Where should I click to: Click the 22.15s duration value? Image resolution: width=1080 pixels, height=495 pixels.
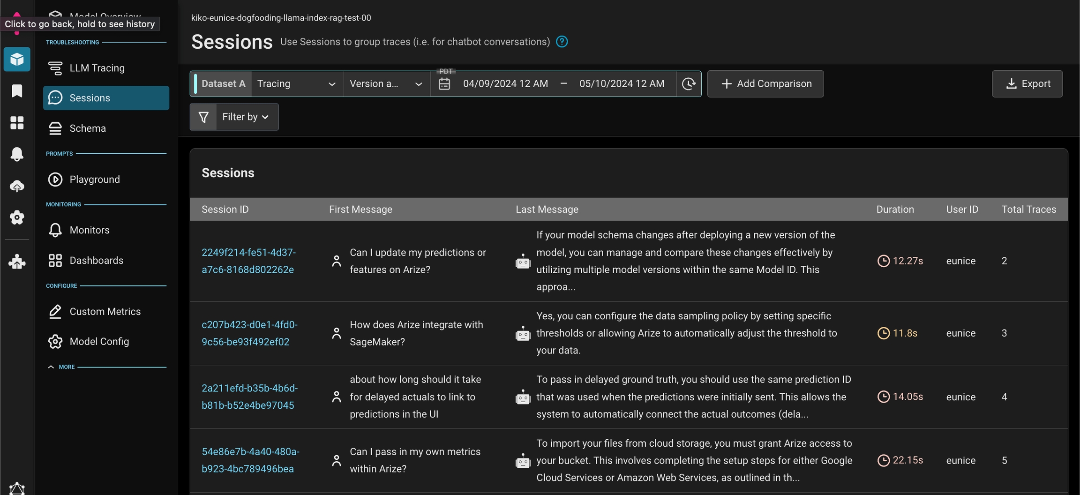tap(907, 461)
